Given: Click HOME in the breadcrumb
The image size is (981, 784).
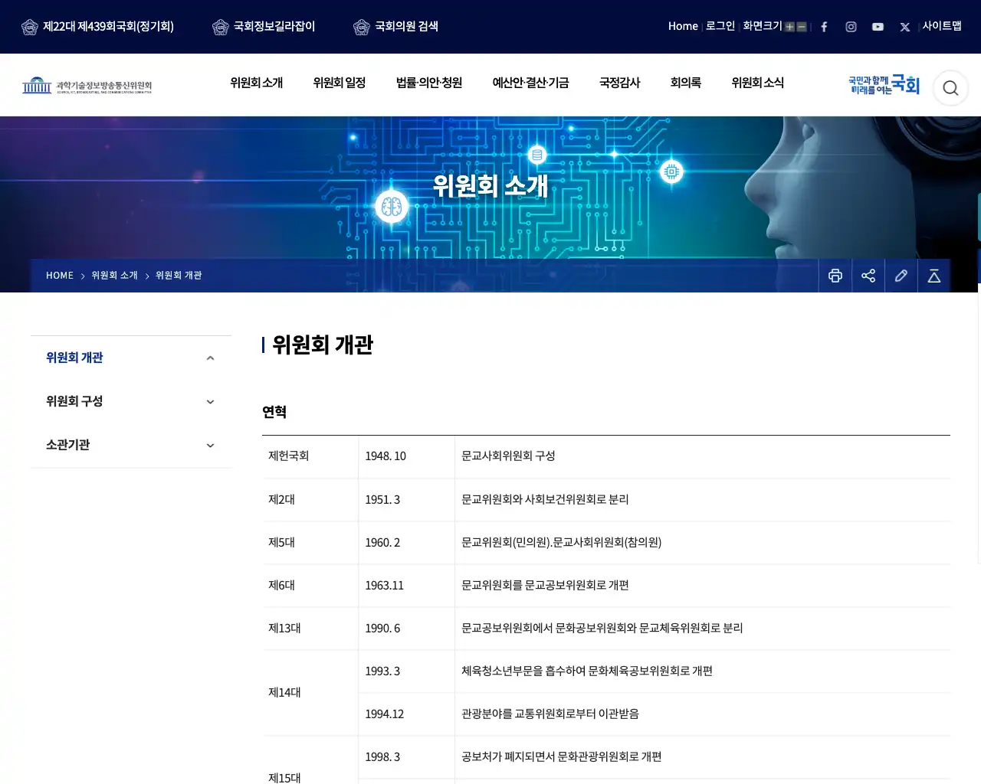Looking at the screenshot, I should (x=60, y=276).
